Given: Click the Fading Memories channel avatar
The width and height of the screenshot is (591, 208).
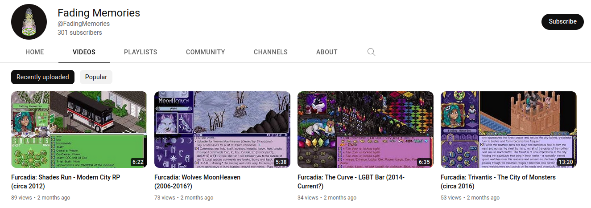Looking at the screenshot, I should pyautogui.click(x=29, y=22).
